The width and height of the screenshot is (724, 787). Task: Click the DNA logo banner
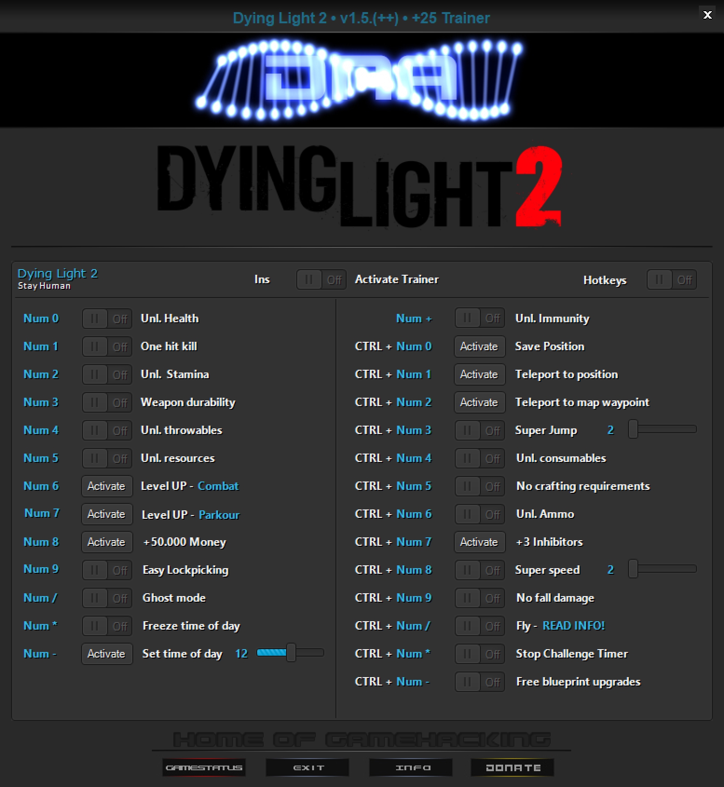click(362, 80)
